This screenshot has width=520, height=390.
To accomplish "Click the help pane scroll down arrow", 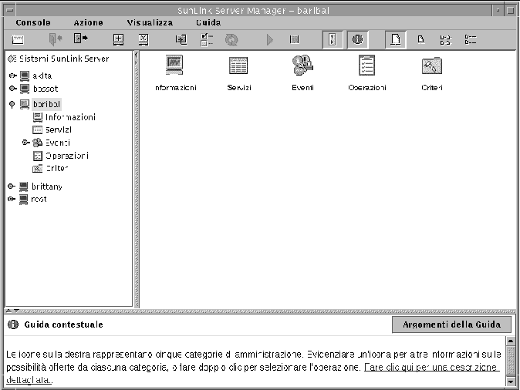I will pyautogui.click(x=511, y=382).
